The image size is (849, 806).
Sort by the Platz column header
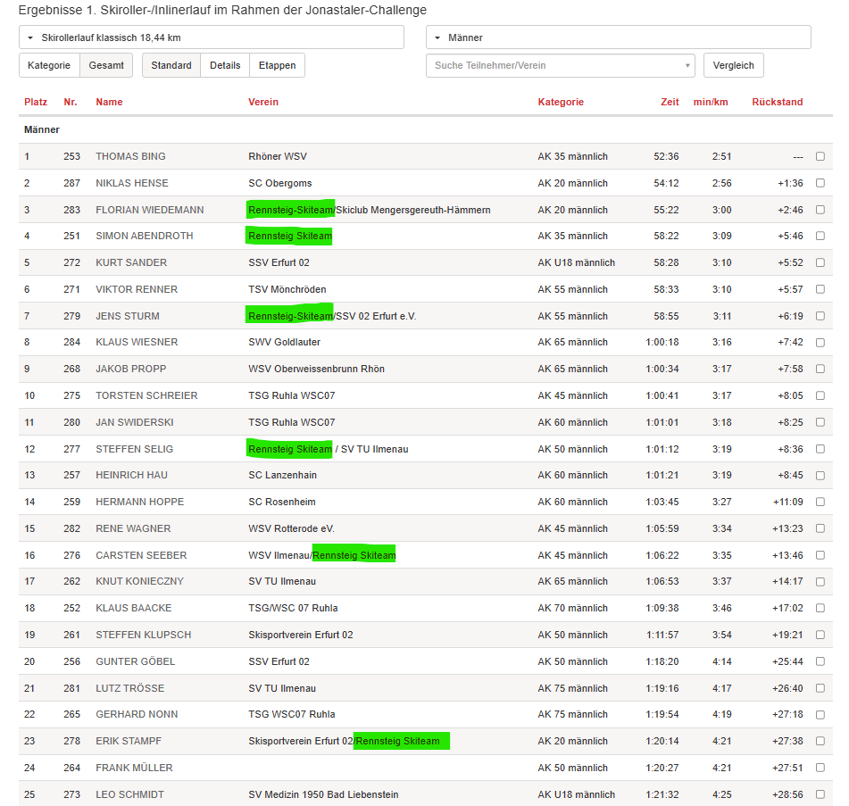coord(36,102)
